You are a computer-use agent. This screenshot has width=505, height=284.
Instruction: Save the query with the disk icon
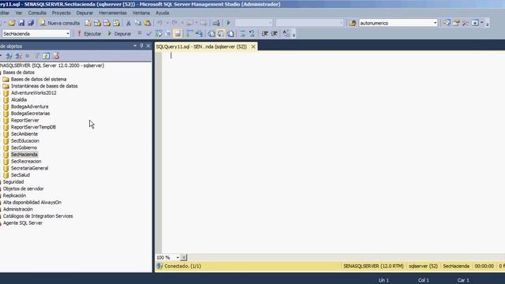coord(21,23)
